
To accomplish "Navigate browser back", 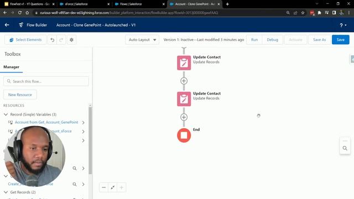I will [x=5, y=13].
